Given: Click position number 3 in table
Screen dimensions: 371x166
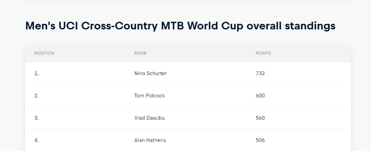Looking at the screenshot, I should pyautogui.click(x=36, y=118).
